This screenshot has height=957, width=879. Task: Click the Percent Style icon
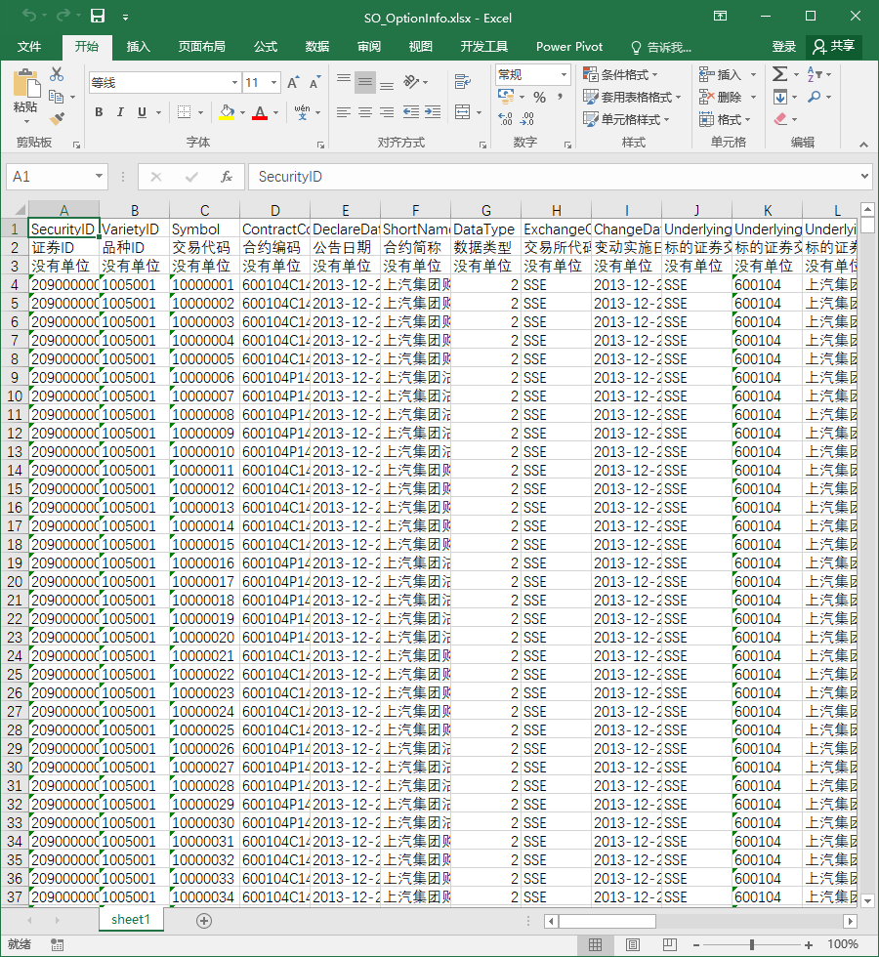[x=539, y=97]
